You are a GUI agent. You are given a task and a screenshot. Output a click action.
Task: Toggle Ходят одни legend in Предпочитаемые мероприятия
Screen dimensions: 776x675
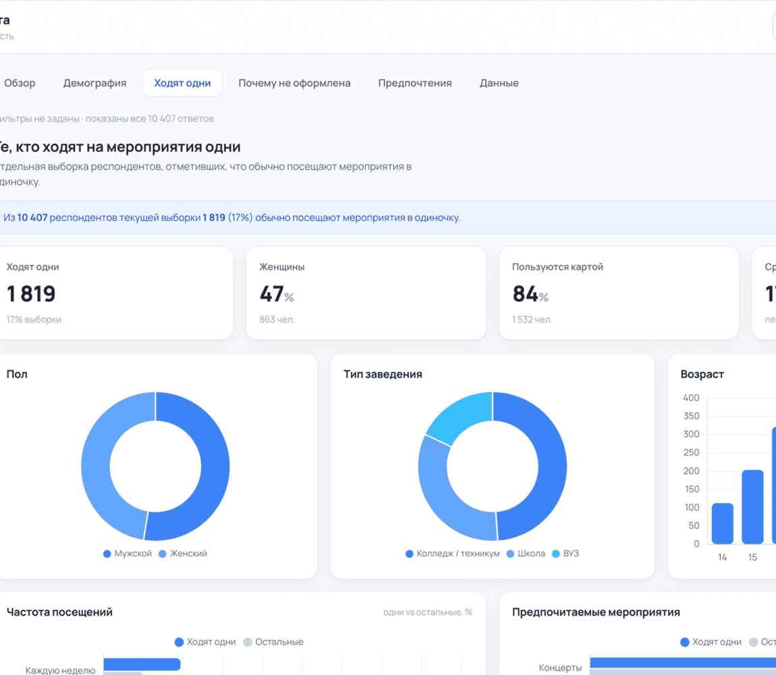click(711, 642)
